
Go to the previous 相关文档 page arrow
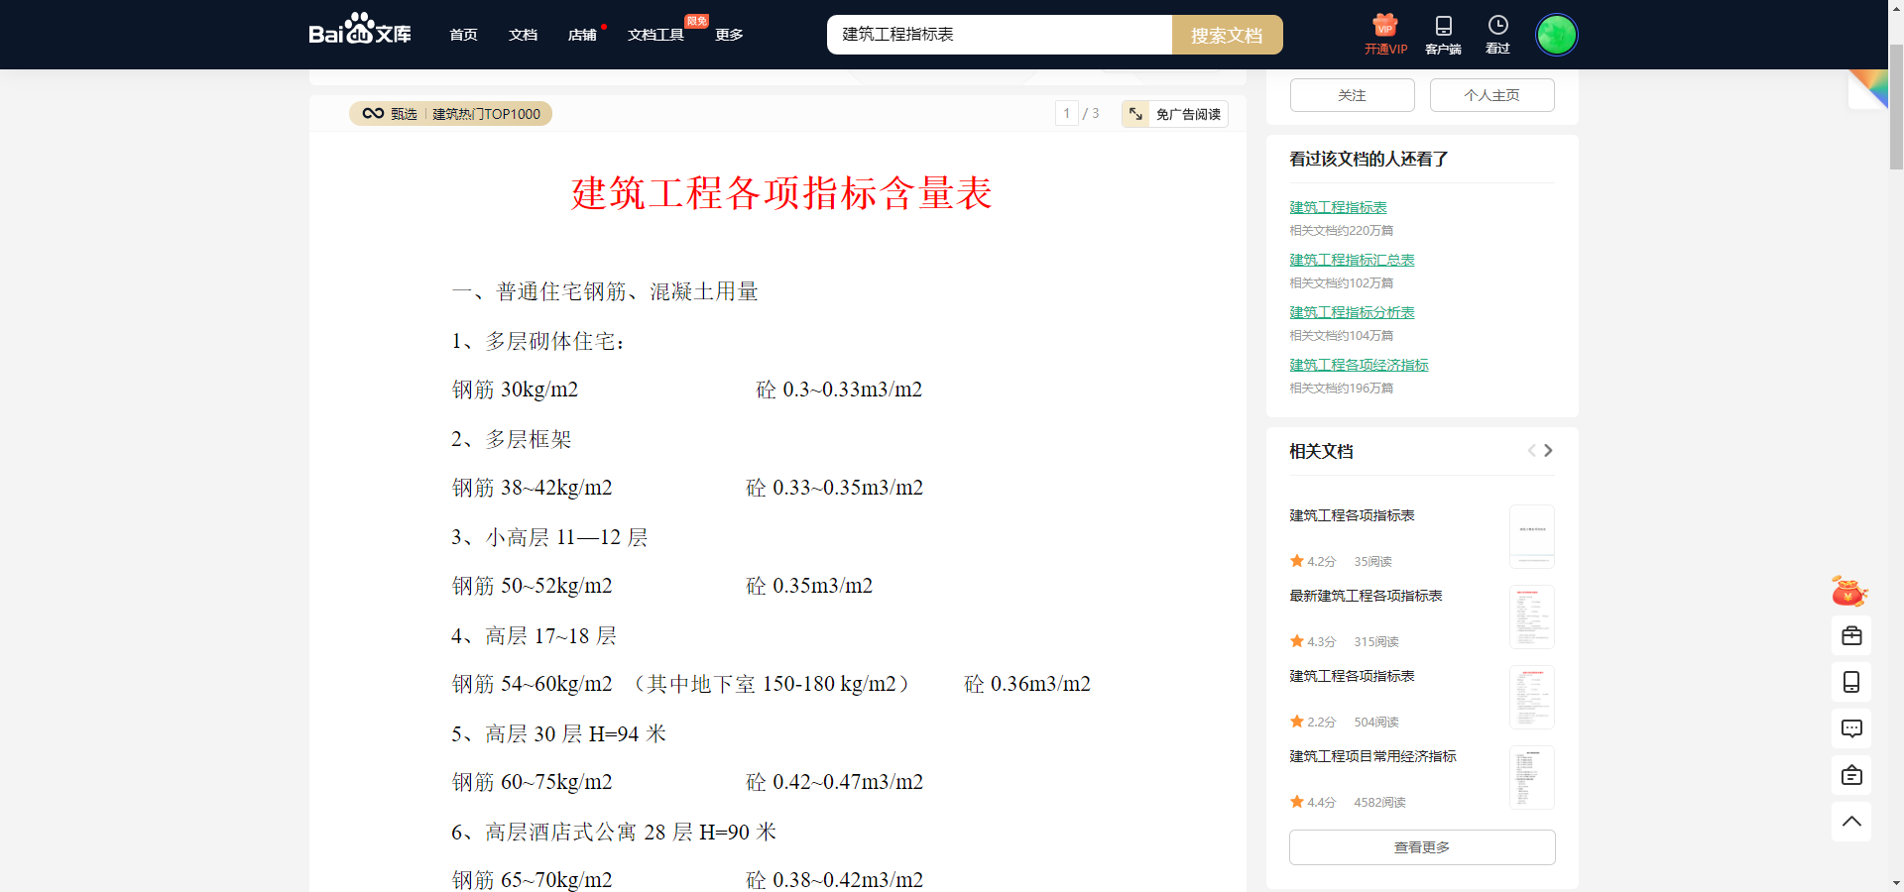1531,450
